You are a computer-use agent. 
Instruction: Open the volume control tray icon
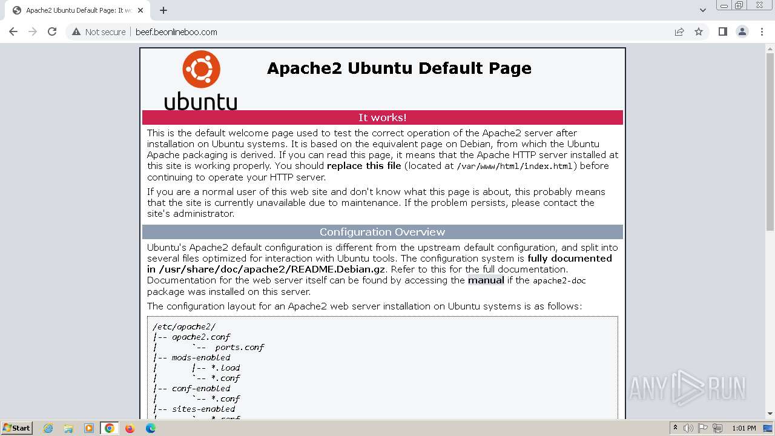point(688,428)
